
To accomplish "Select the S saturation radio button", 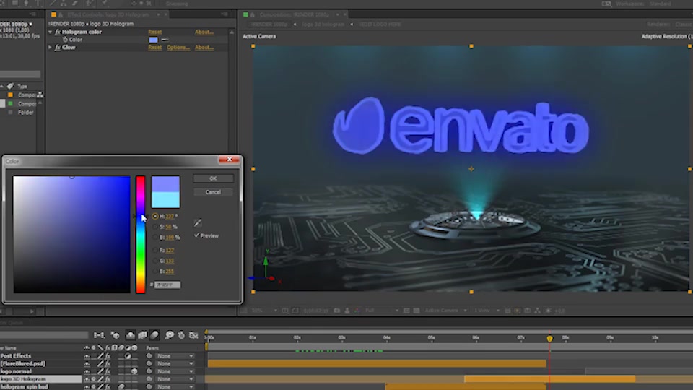I will click(155, 227).
